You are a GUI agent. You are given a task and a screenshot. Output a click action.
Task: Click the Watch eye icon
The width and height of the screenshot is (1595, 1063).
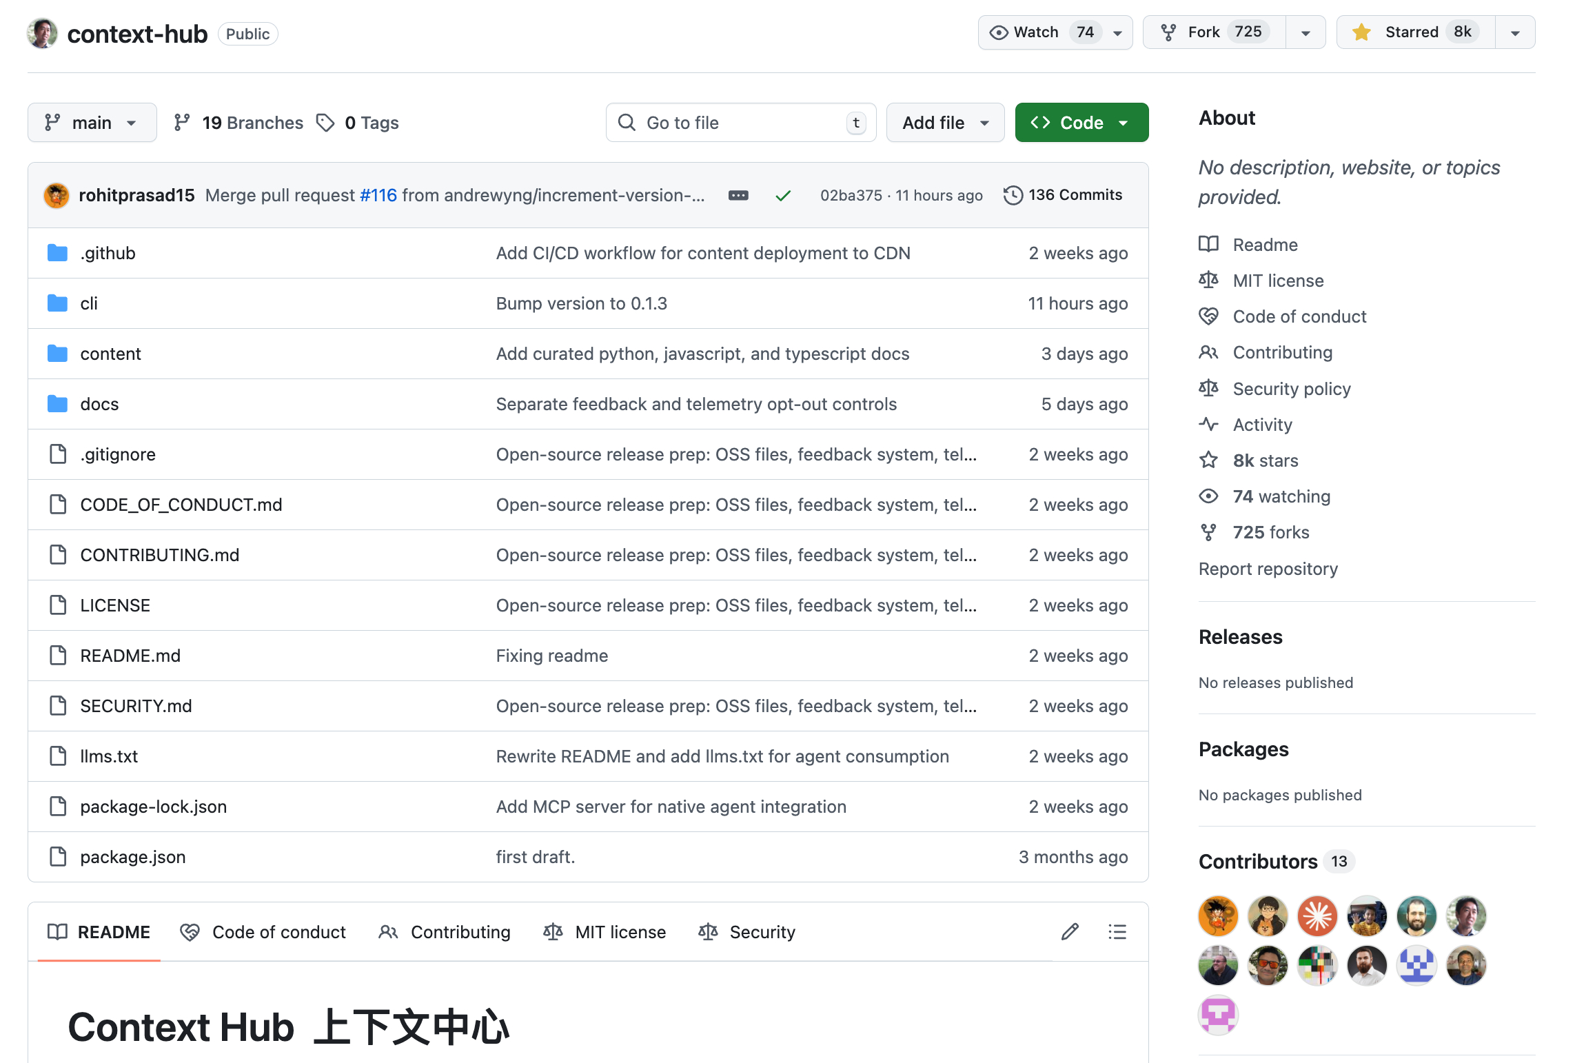(x=998, y=32)
